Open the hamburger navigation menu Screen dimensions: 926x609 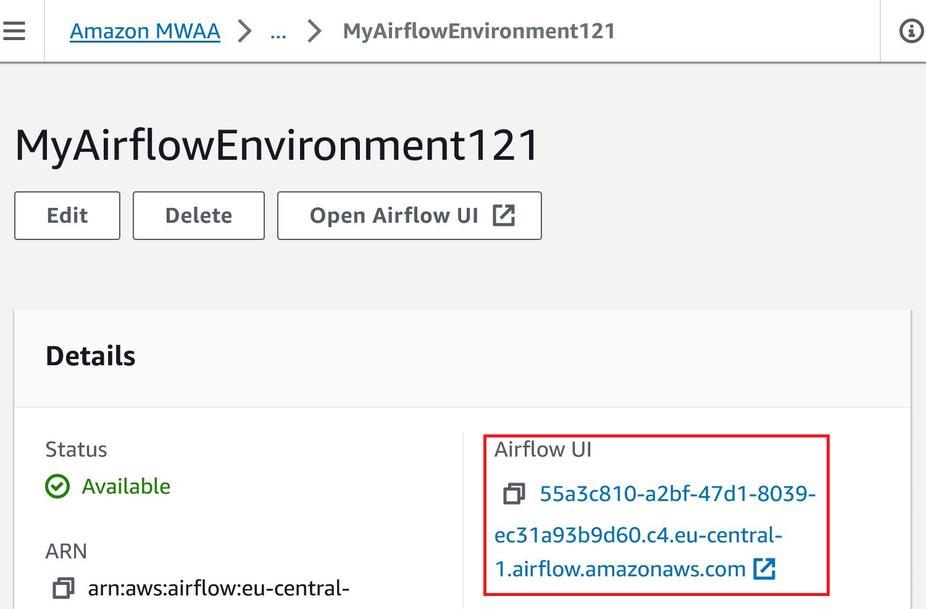[14, 31]
